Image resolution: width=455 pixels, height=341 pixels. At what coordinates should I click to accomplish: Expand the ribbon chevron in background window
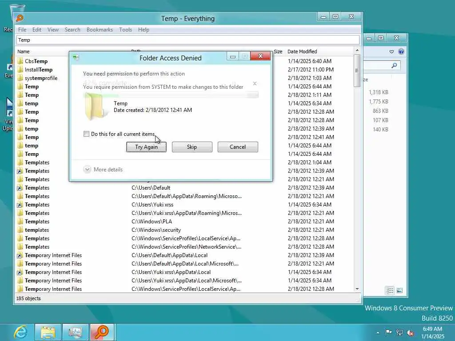click(391, 52)
